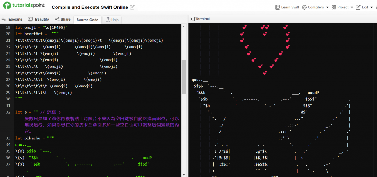Click the Terminal prompt icon
The height and width of the screenshot is (177, 377).
(192, 19)
